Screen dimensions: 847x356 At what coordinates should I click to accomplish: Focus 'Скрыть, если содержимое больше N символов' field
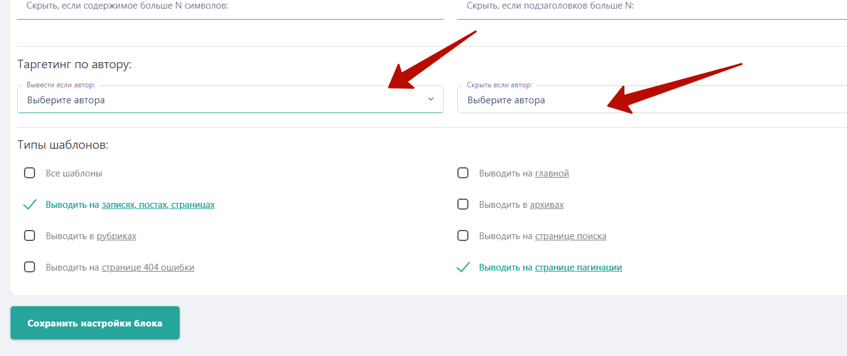click(x=230, y=7)
